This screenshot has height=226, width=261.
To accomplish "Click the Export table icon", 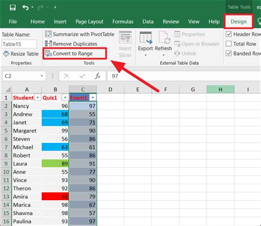I will click(146, 38).
